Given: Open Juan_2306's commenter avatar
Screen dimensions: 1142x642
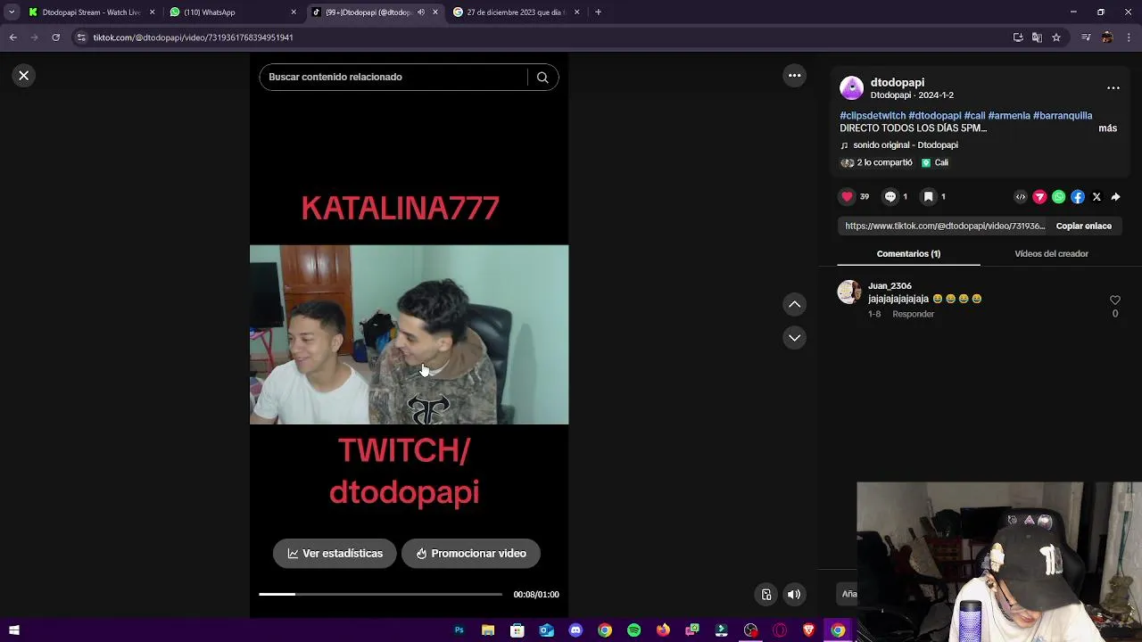Looking at the screenshot, I should click(849, 292).
